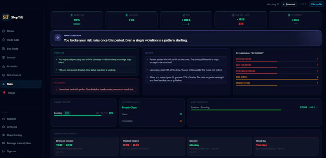This screenshot has height=158, width=326.
Task: Click the 71% win rate value
Action: (131, 20)
